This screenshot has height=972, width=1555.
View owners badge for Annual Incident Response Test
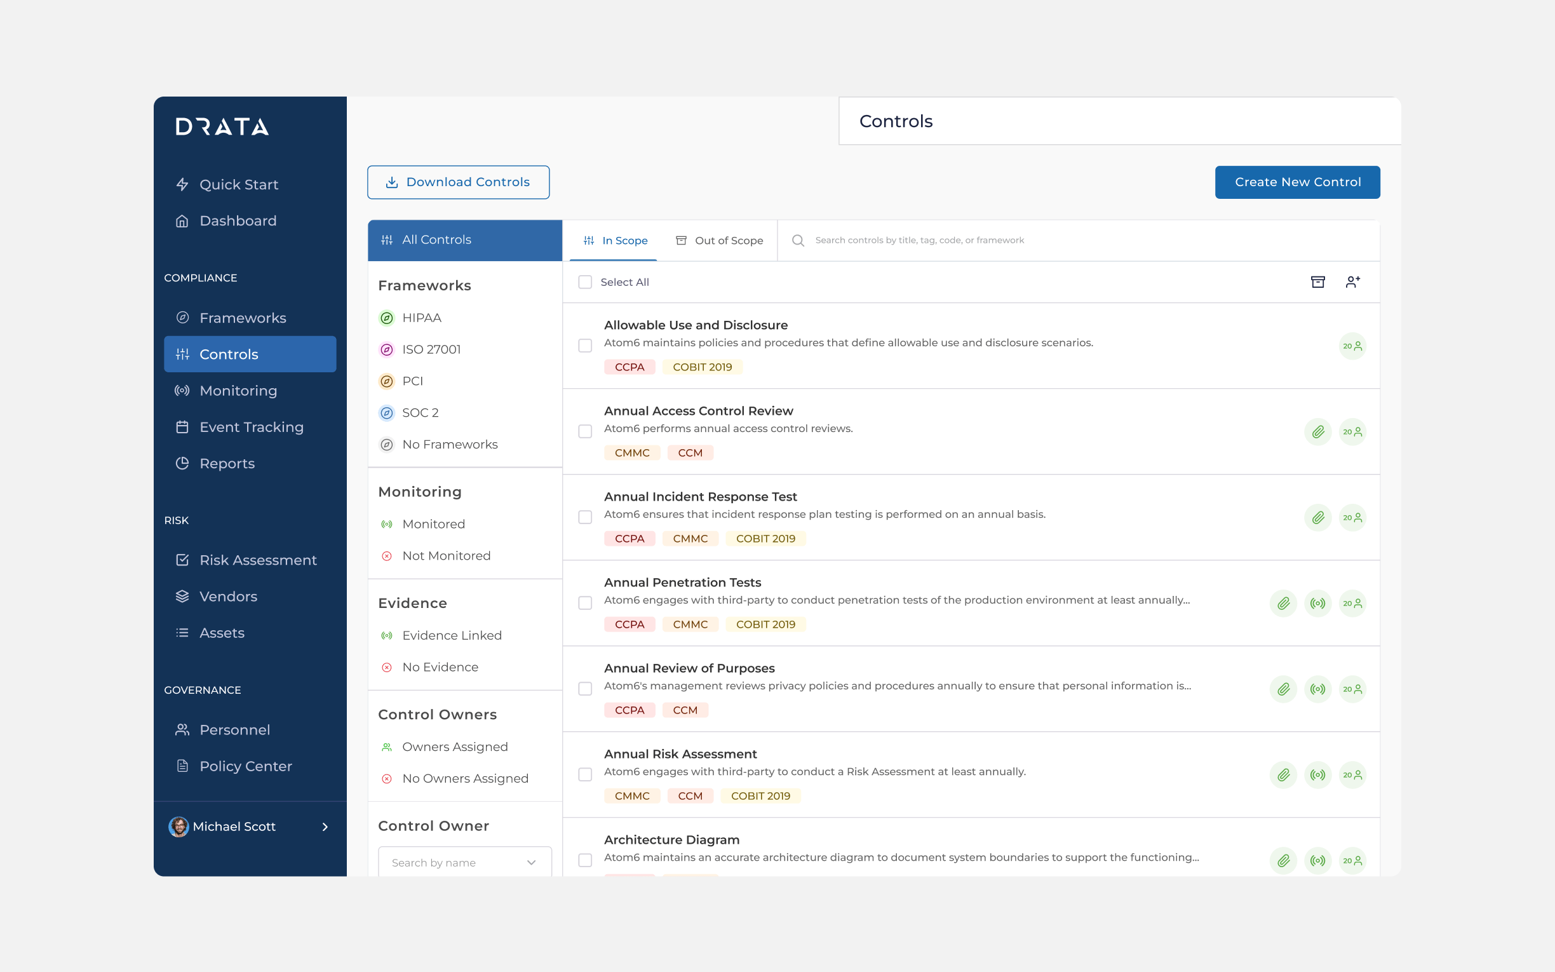coord(1352,518)
